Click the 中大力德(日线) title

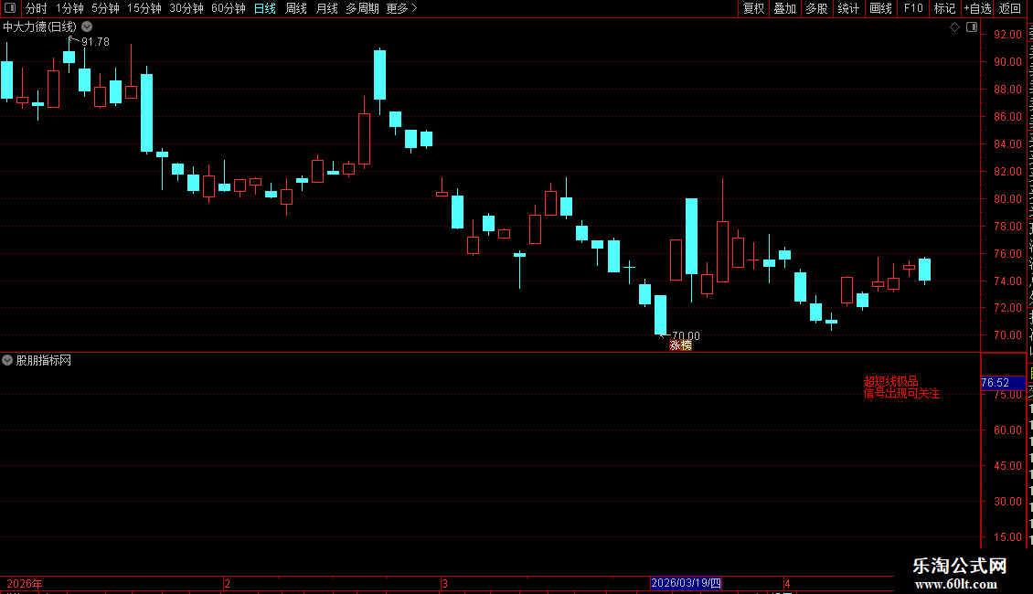click(39, 27)
